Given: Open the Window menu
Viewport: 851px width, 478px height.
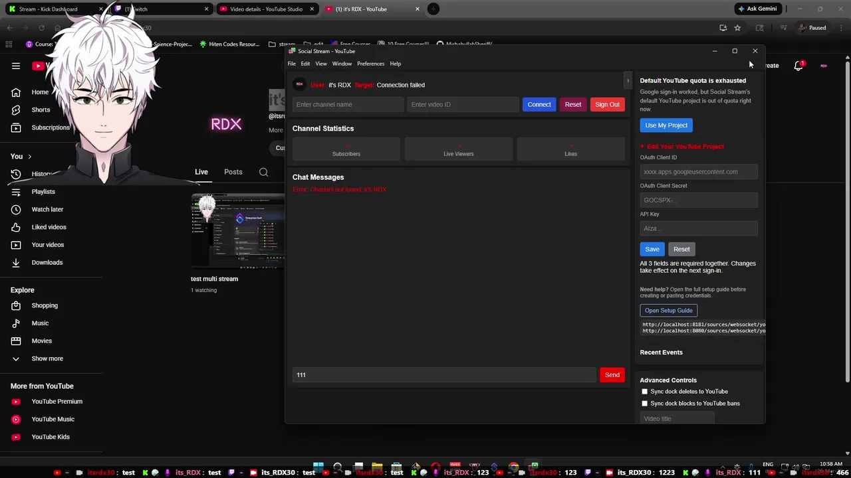Looking at the screenshot, I should 342,64.
